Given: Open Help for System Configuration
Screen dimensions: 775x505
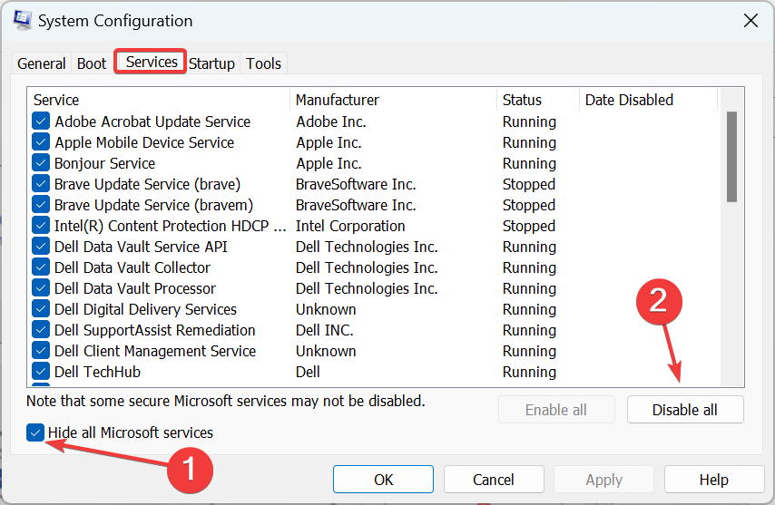Looking at the screenshot, I should tap(713, 480).
